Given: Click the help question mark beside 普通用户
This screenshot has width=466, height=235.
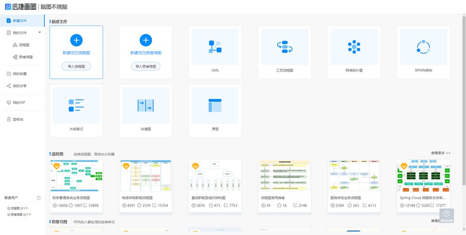Looking at the screenshot, I should [39, 198].
